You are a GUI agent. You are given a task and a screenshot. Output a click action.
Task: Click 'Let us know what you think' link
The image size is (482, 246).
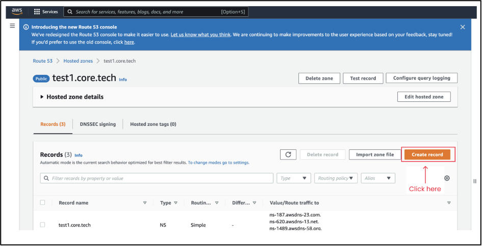[x=200, y=35]
